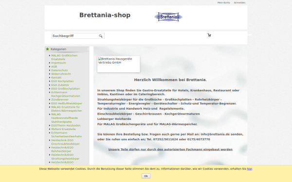Open Mein Konto link
The height and width of the screenshot is (182, 292).
click(224, 2)
